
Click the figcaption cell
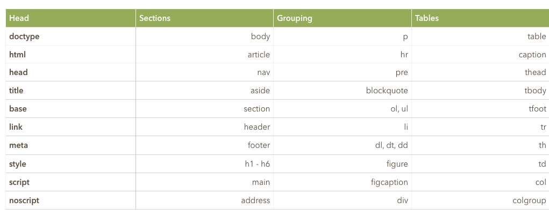pyautogui.click(x=343, y=182)
